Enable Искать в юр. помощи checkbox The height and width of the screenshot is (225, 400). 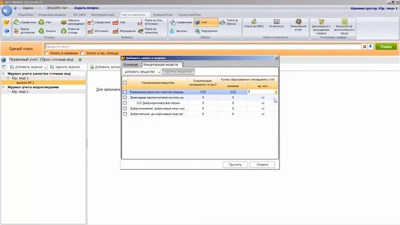(82, 53)
